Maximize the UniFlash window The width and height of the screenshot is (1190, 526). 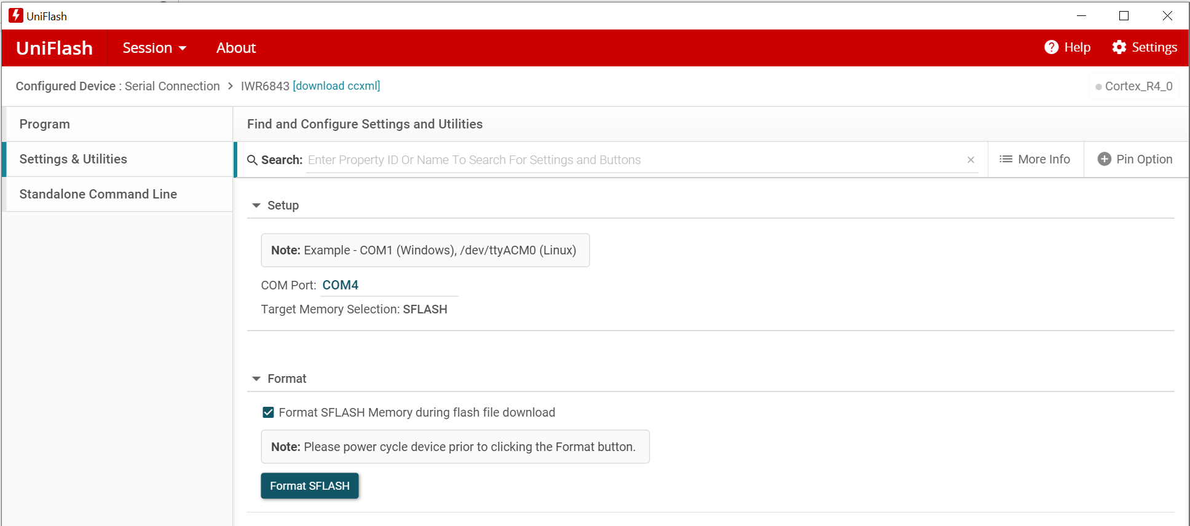(x=1124, y=16)
